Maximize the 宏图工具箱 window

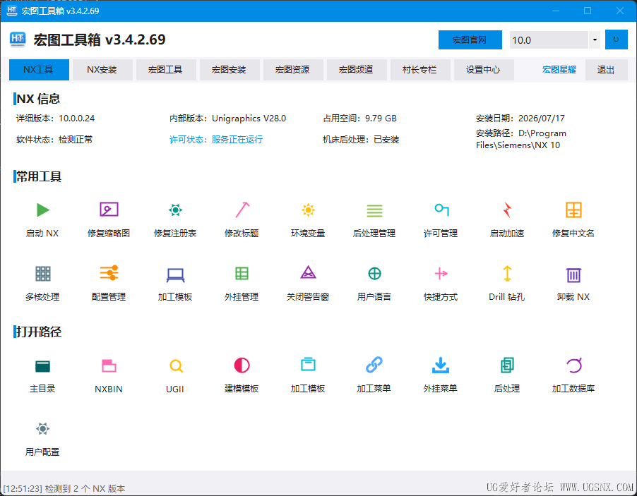point(588,11)
